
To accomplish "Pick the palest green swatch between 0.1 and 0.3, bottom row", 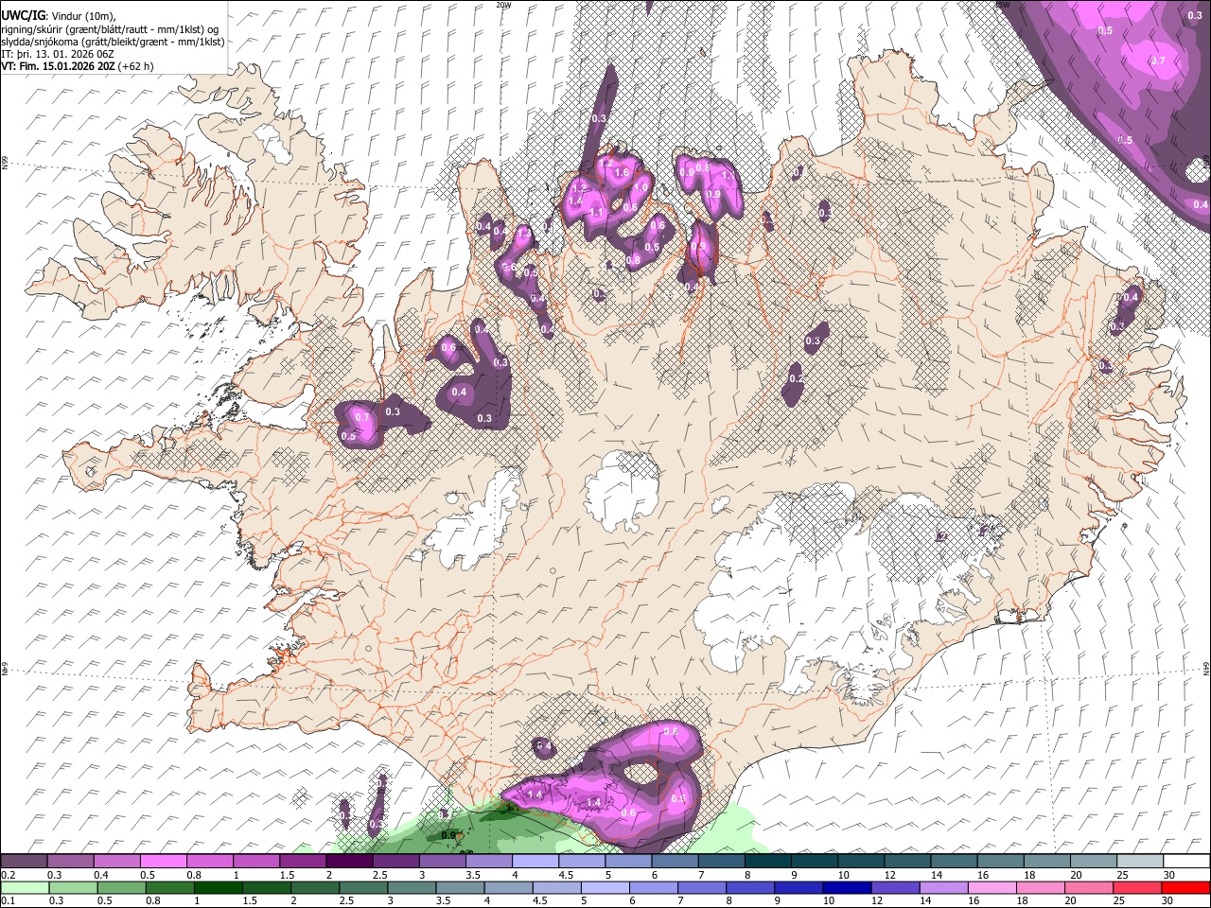I will tap(24, 887).
